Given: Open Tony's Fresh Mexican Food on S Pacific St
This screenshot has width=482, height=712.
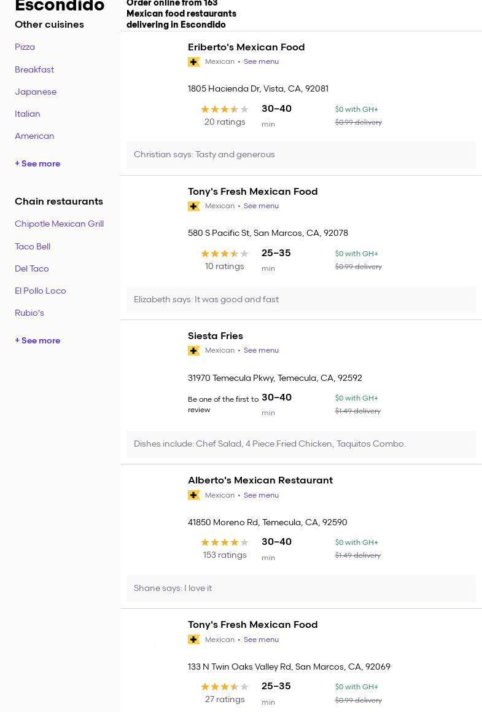Looking at the screenshot, I should point(253,192).
